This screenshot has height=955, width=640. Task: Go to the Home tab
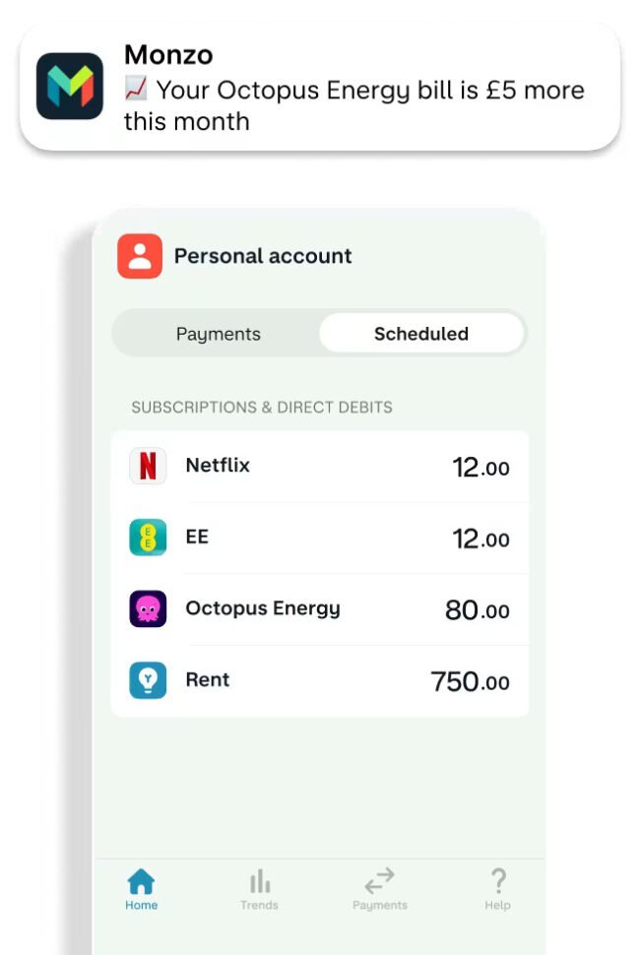141,889
